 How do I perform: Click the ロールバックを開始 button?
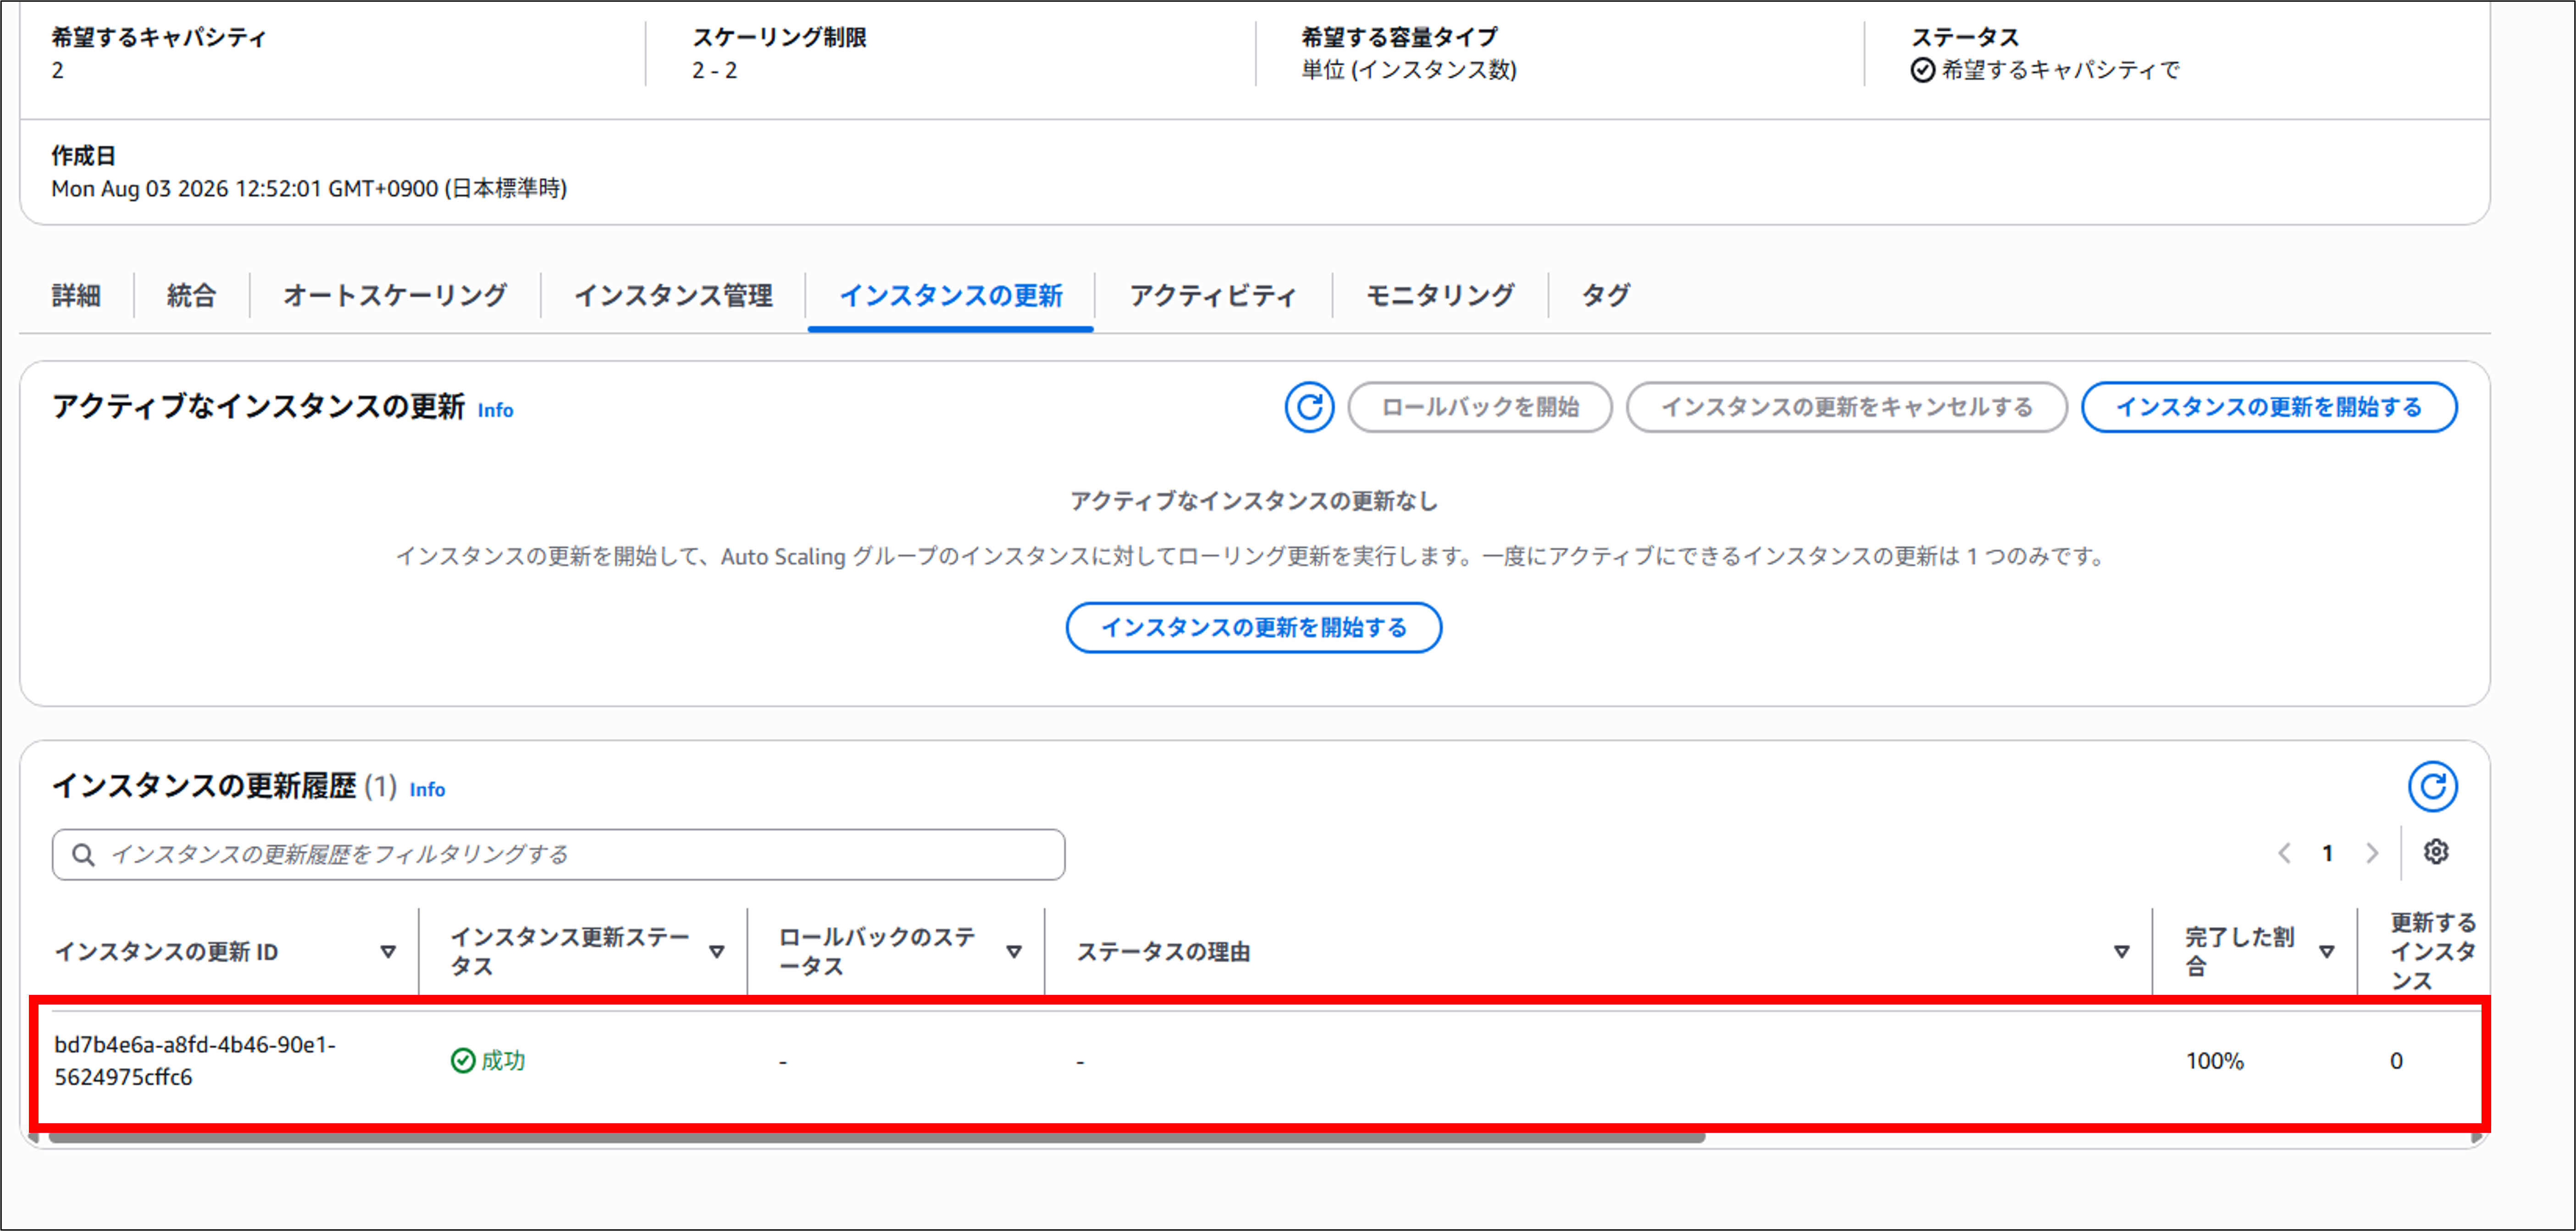tap(1480, 407)
